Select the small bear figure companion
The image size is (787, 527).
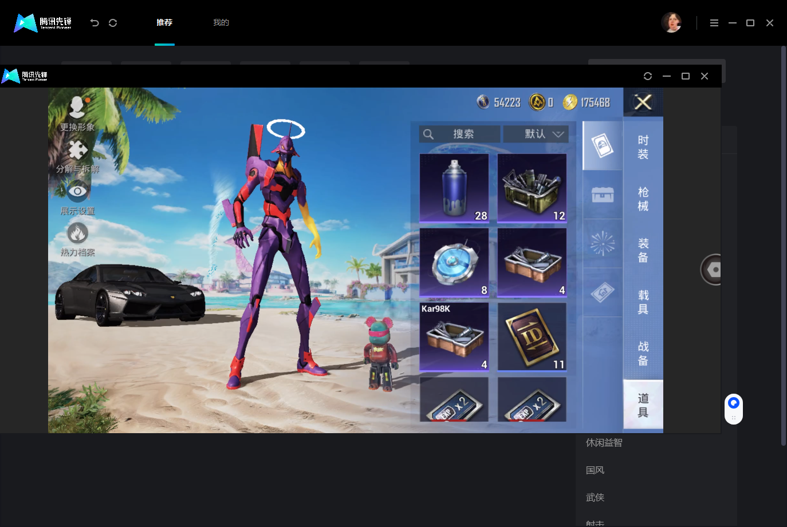(381, 355)
